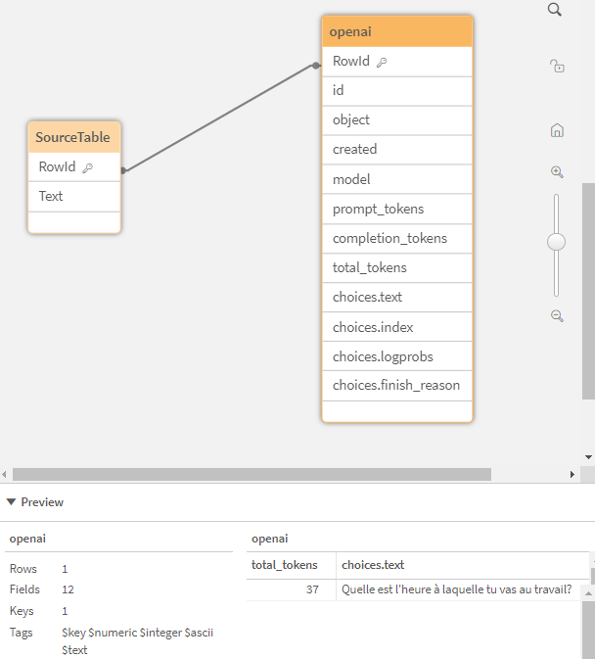Click the home reset view icon

557,130
